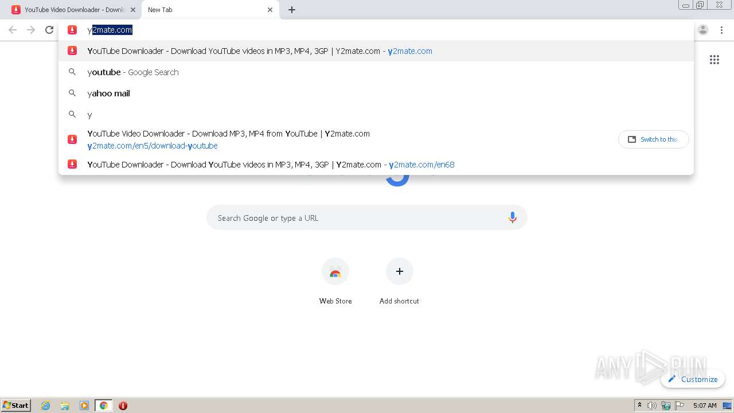
Task: Click the search magnifier beside youtube suggestion
Action: coord(72,72)
